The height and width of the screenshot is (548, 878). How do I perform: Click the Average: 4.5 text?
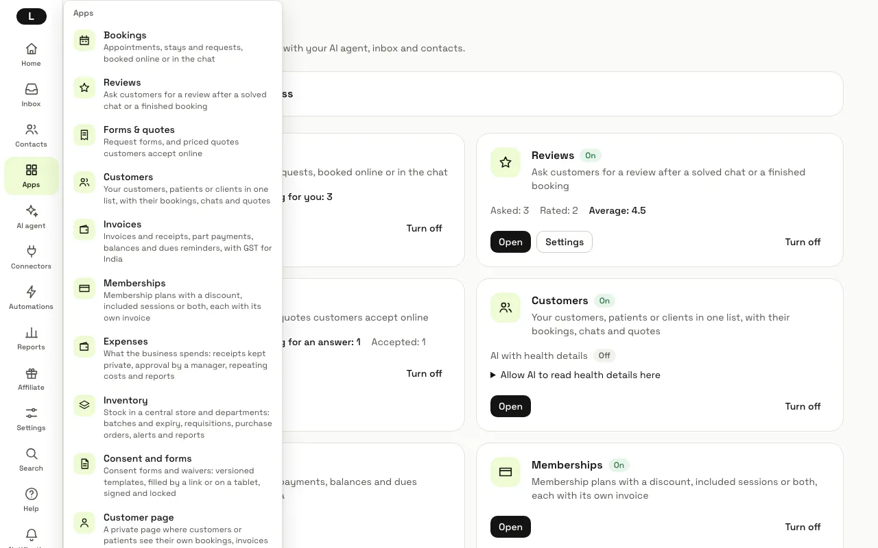[x=617, y=210]
